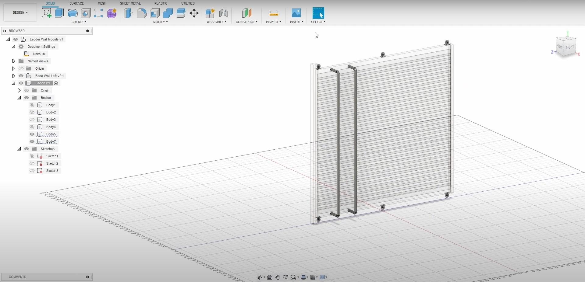Add a new comment with plus icon
The image size is (585, 282).
click(87, 277)
